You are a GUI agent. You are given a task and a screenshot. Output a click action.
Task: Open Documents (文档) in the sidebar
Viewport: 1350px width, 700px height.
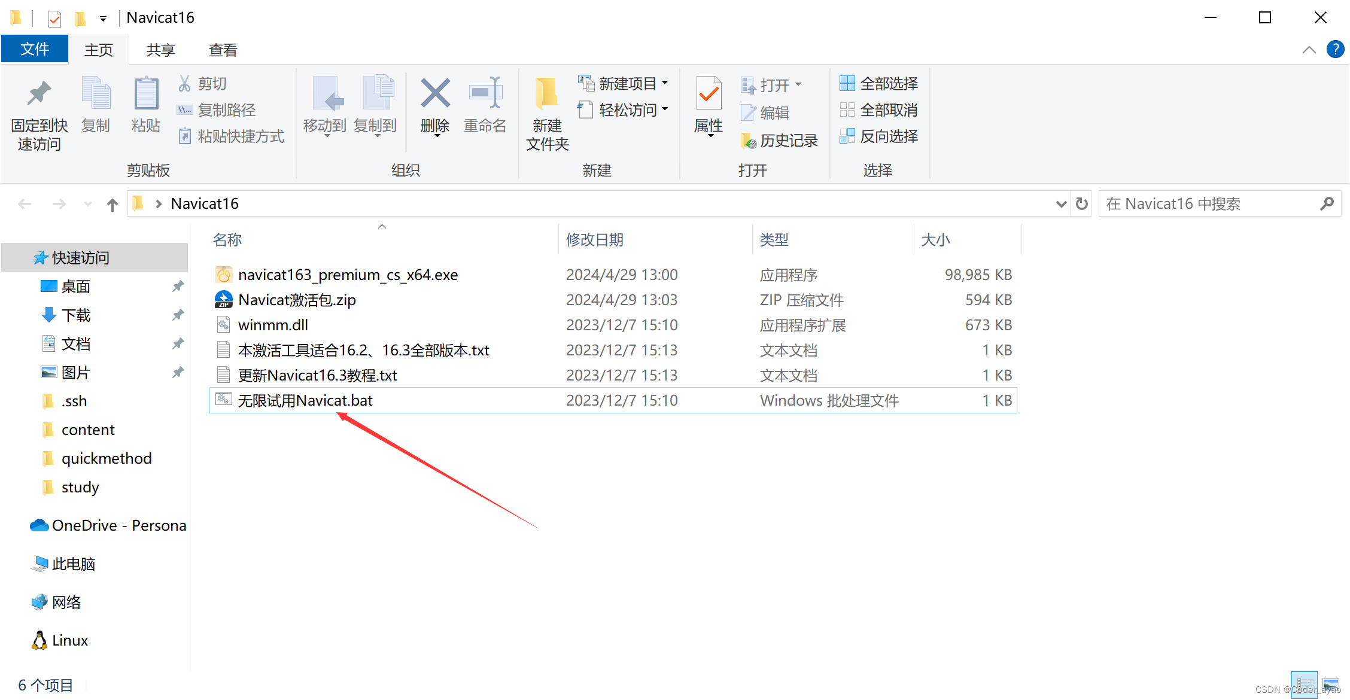pos(95,344)
